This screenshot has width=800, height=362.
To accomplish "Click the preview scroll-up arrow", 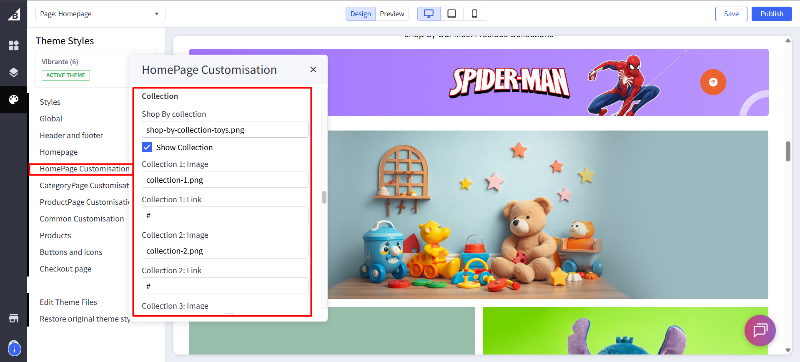I will (788, 40).
